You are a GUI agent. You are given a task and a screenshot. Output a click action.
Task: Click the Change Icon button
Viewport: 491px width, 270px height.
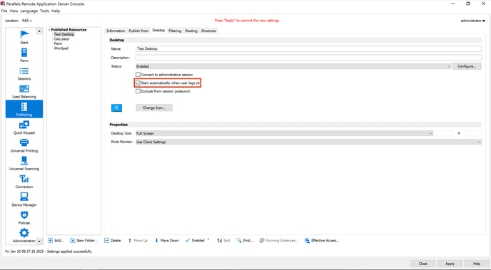click(154, 108)
